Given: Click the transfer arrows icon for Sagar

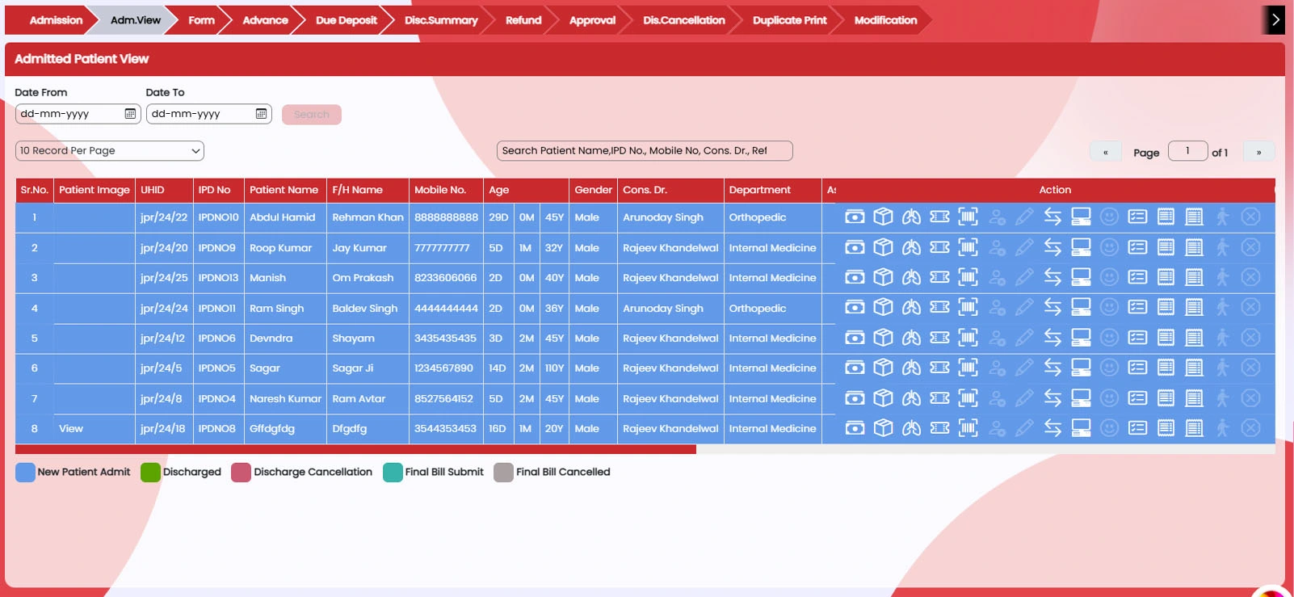Looking at the screenshot, I should [1052, 368].
